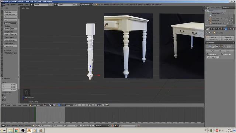Screen dimensions: 236x133
Task: Switch to the Object Data properties tab
Action: (x=229, y=29)
